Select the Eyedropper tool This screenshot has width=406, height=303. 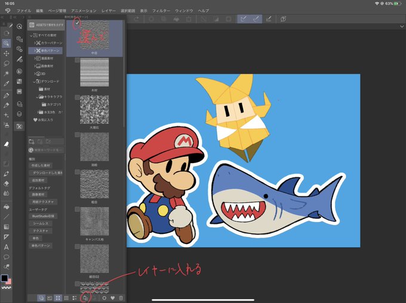click(7, 83)
